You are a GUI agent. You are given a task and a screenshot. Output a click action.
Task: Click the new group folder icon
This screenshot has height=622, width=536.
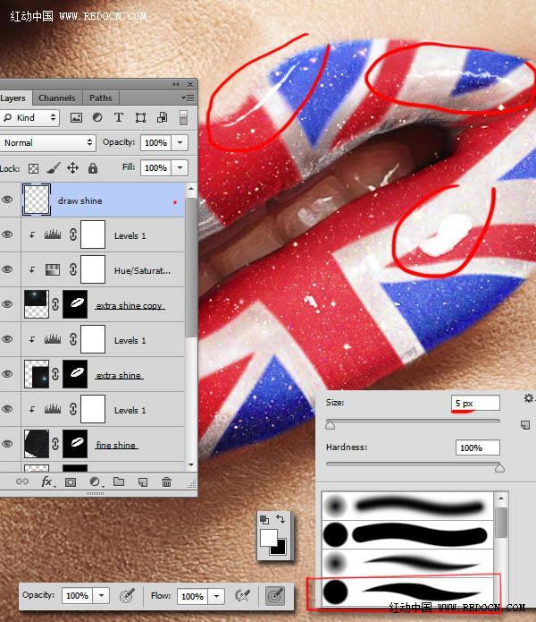point(119,481)
